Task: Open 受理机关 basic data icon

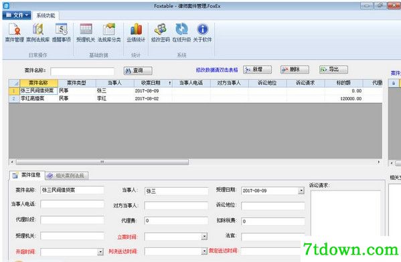Action: tap(86, 33)
